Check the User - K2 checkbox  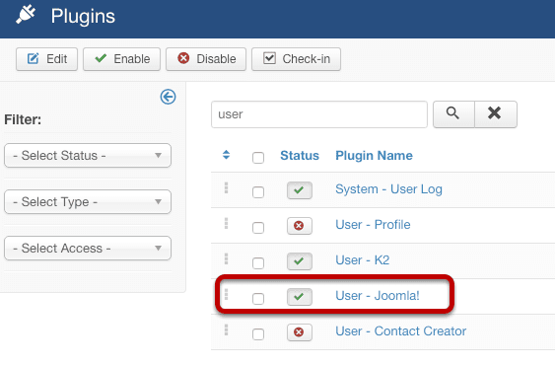[258, 263]
